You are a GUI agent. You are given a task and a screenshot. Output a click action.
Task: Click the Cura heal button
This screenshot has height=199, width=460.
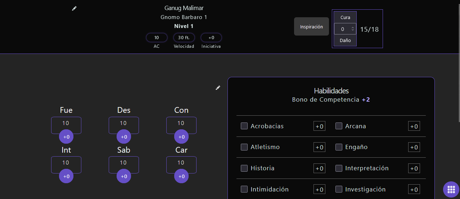click(345, 17)
